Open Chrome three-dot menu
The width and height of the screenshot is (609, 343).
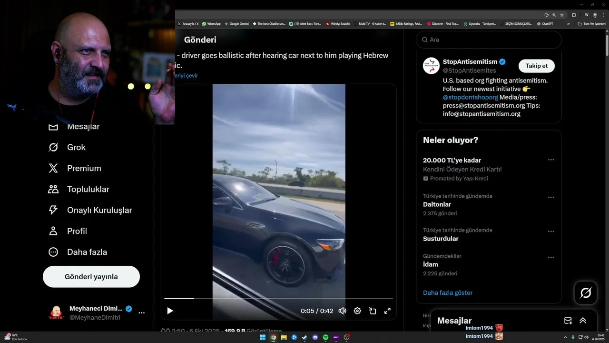coord(604,15)
